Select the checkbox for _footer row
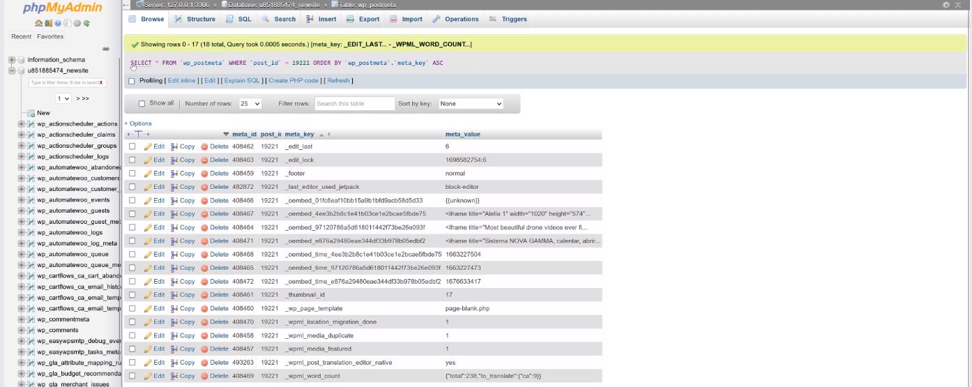The height and width of the screenshot is (387, 972). point(132,174)
